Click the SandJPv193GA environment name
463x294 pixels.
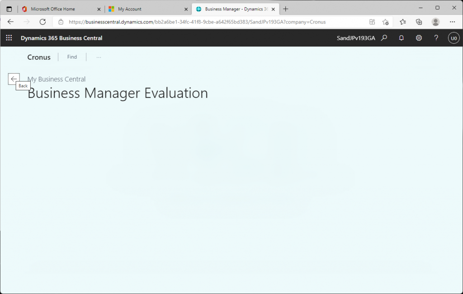(356, 38)
